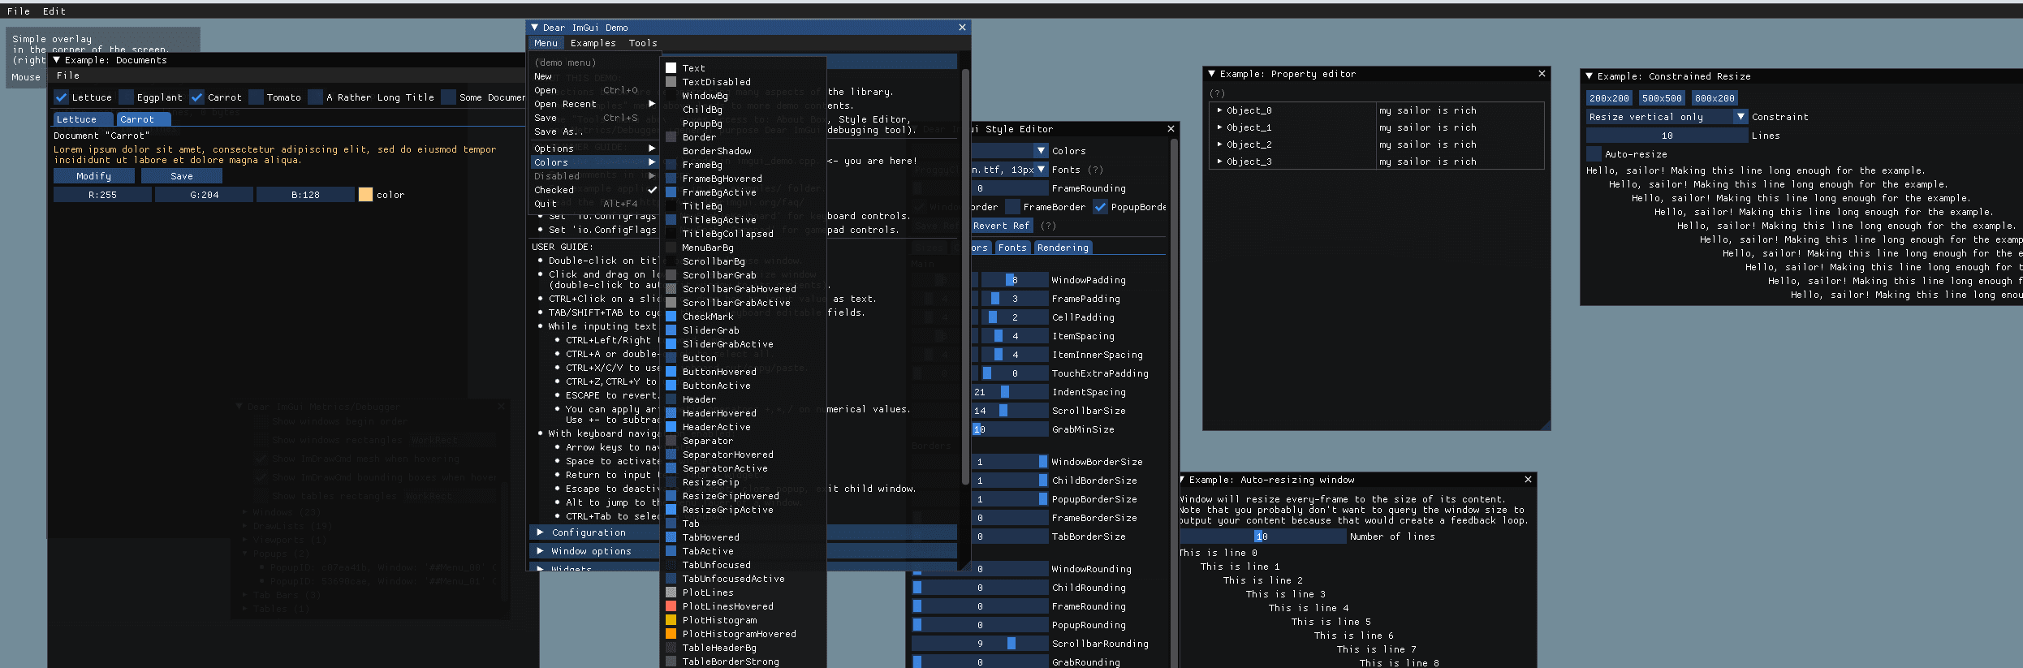
Task: Click the FrameBg color swatch
Action: (671, 165)
